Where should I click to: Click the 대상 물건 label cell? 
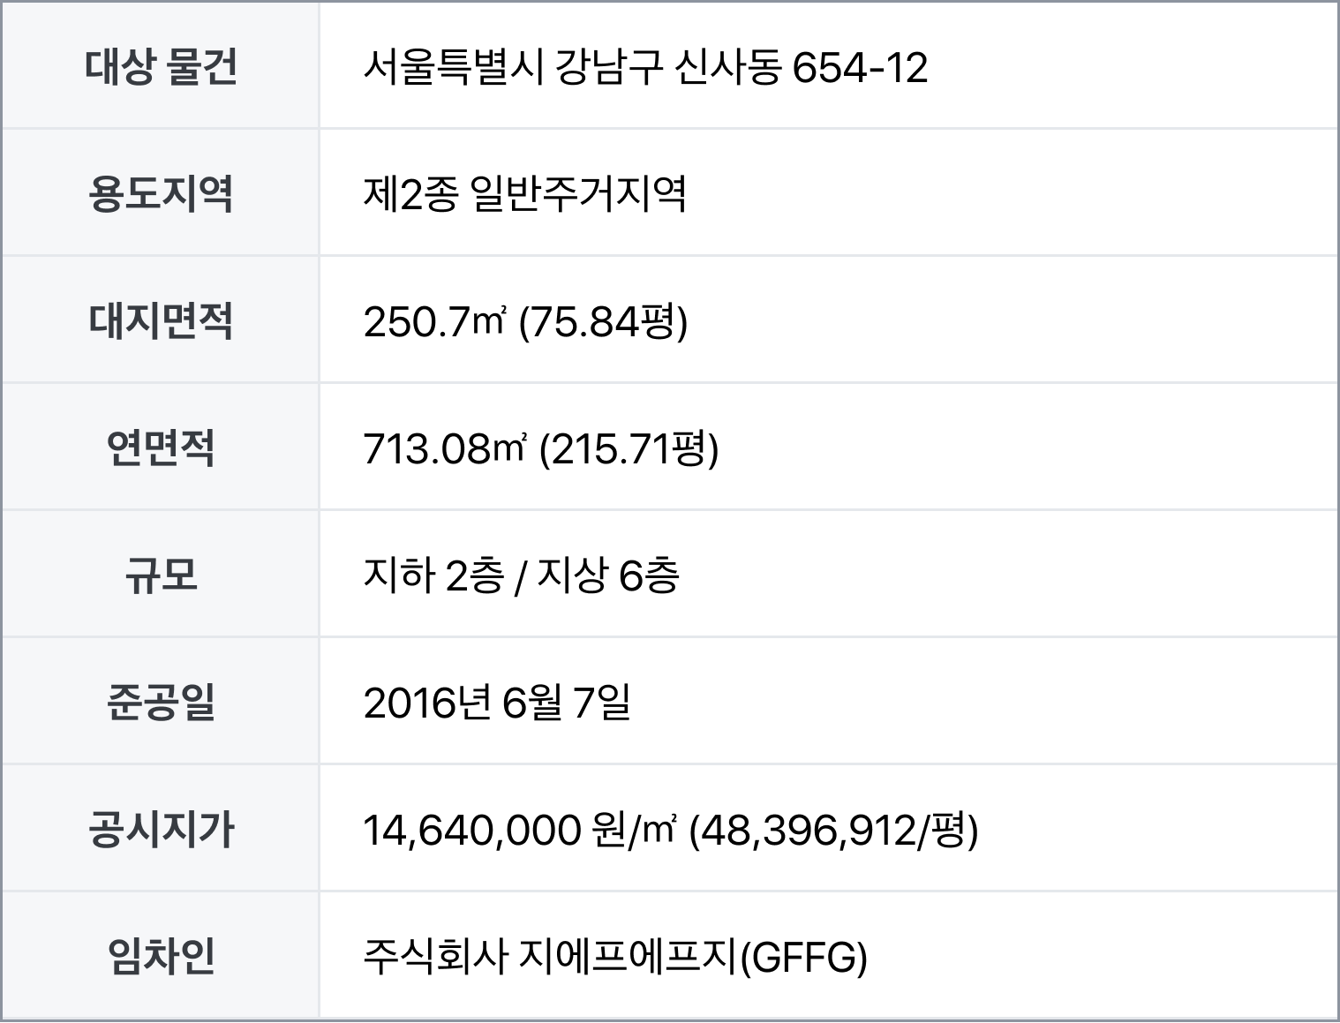[161, 66]
